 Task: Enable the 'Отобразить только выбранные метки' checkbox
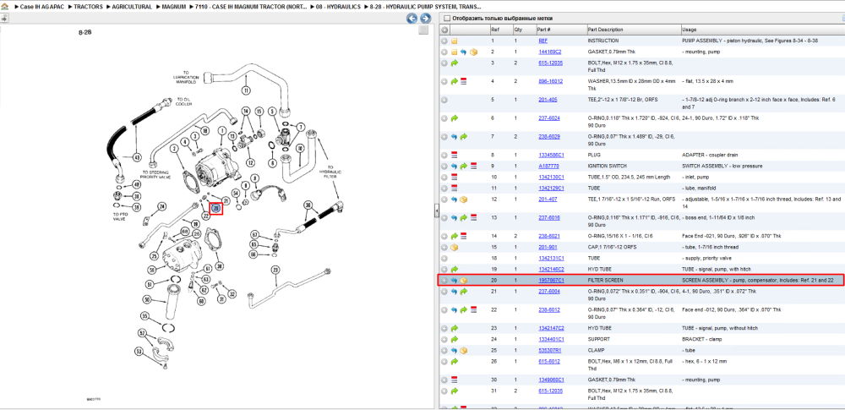(446, 19)
